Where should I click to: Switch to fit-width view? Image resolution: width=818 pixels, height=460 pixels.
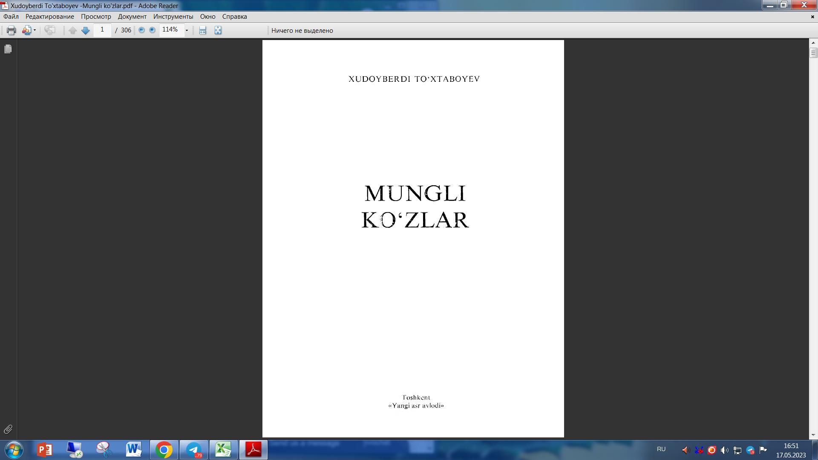202,30
